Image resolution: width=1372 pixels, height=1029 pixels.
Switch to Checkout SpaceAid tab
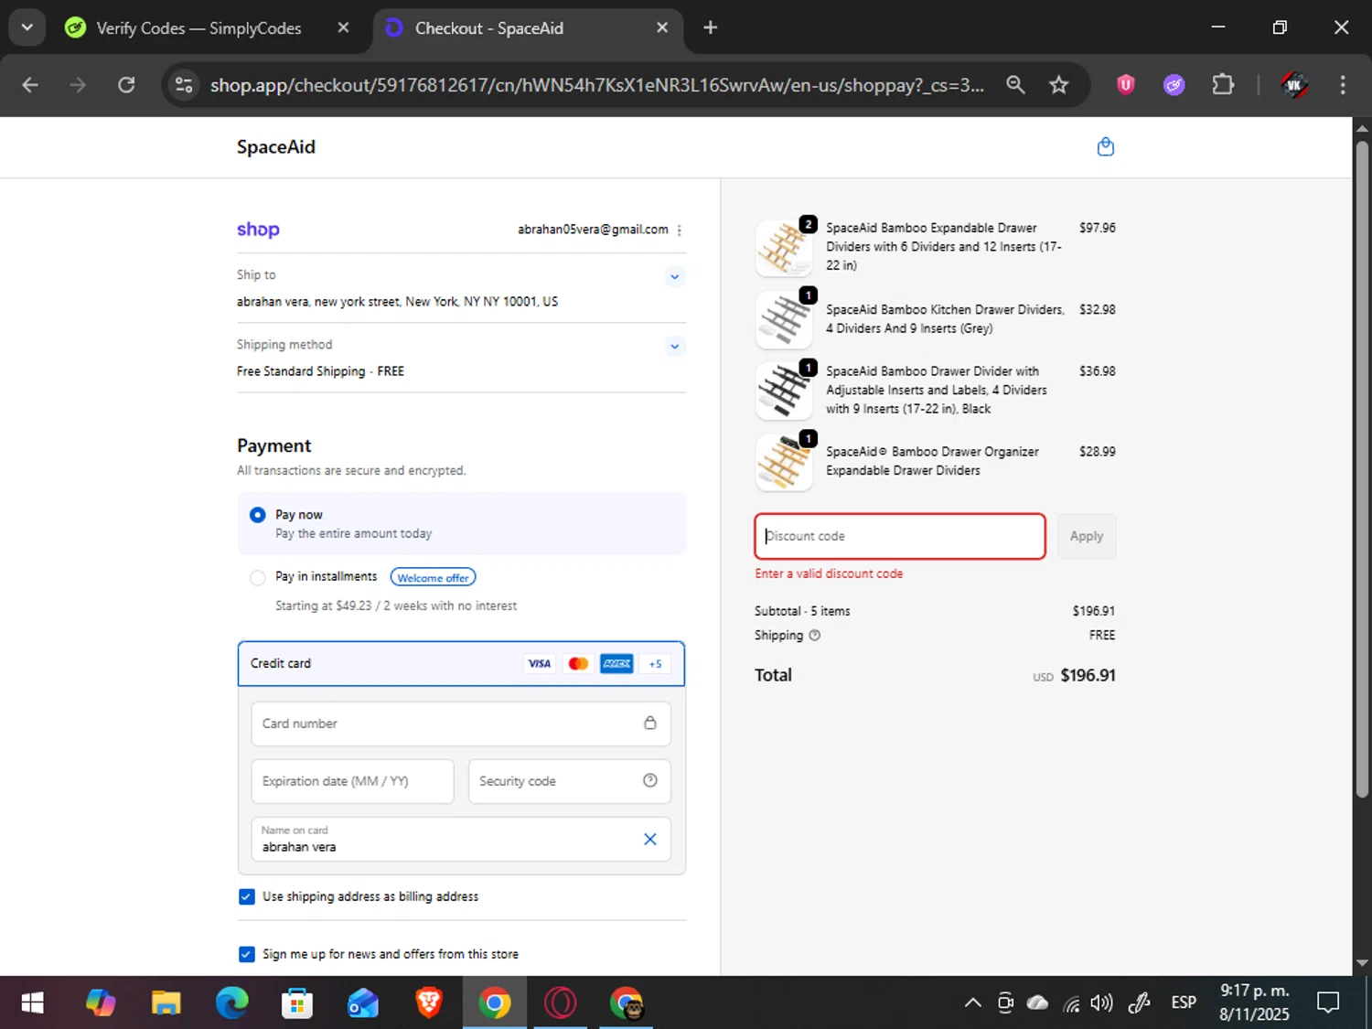527,28
